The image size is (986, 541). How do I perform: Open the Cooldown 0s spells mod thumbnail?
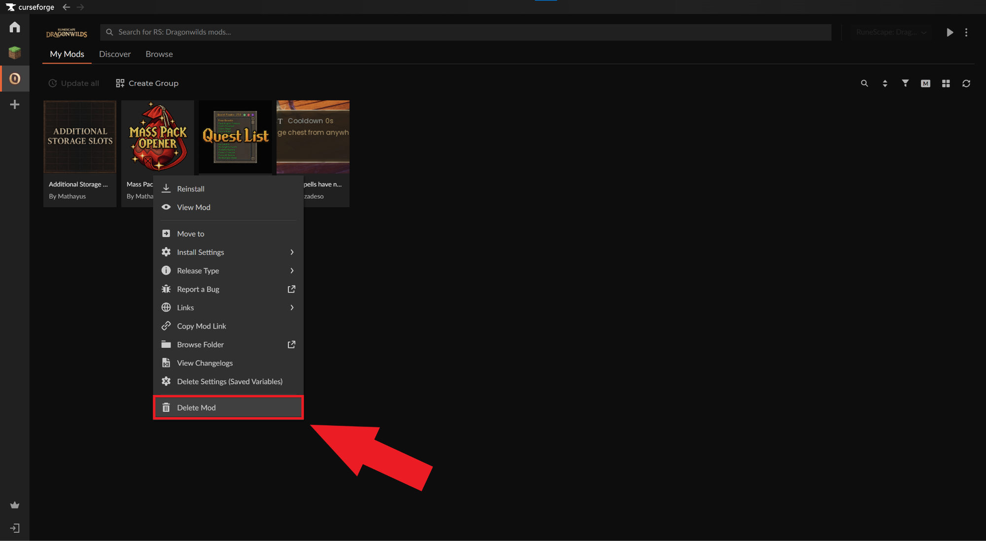click(313, 137)
